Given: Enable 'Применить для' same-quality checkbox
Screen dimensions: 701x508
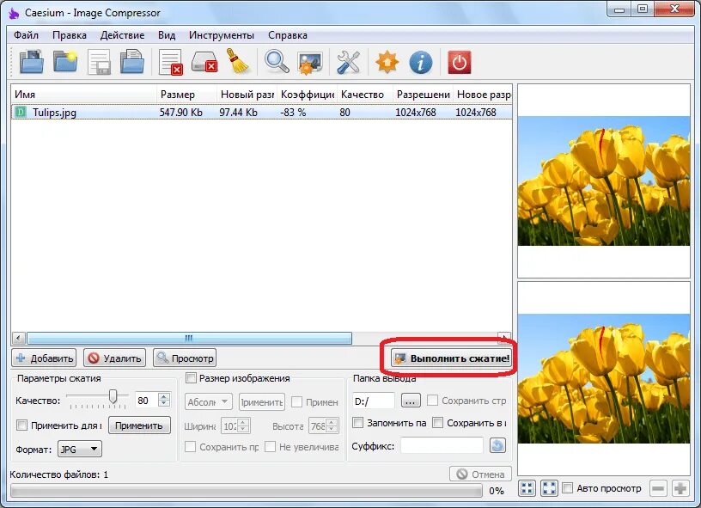Looking at the screenshot, I should coord(21,425).
